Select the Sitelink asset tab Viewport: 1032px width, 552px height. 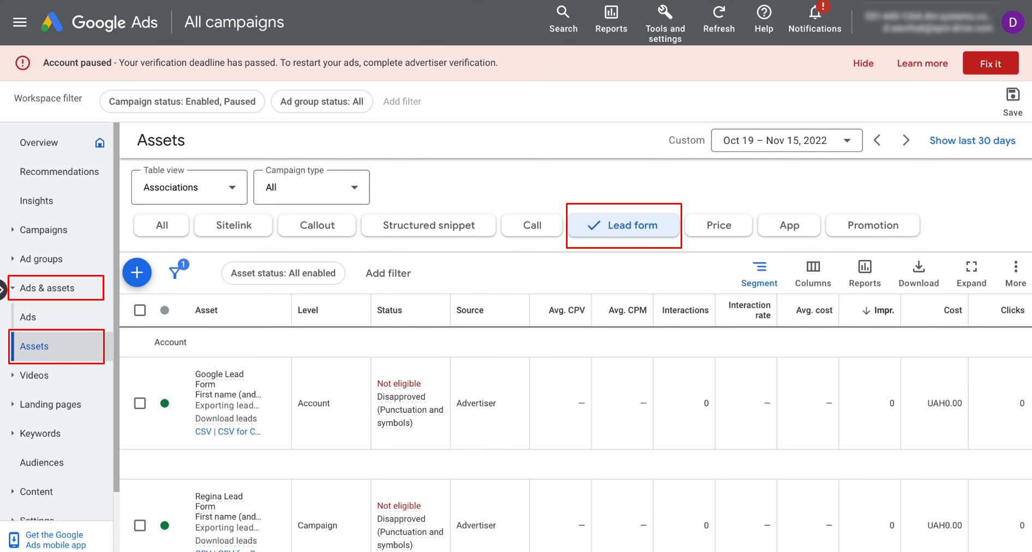[x=234, y=225]
